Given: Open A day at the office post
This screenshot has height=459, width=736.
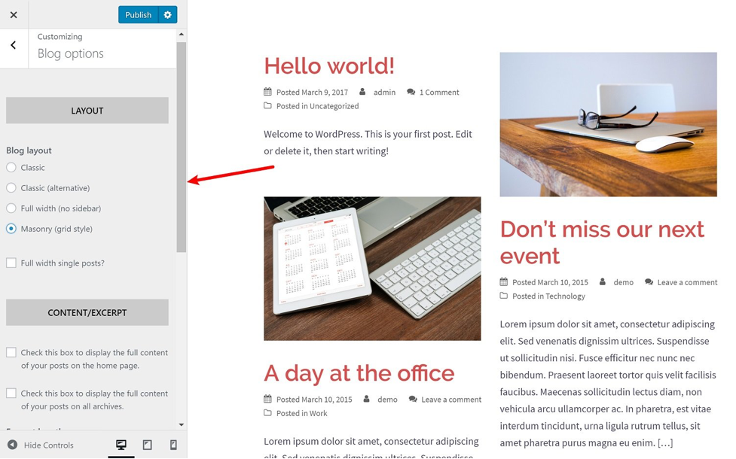Looking at the screenshot, I should (359, 373).
